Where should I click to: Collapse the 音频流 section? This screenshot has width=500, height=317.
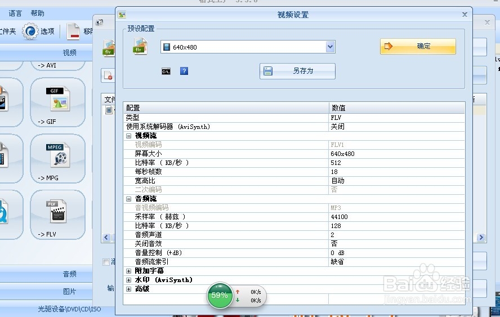pos(128,199)
